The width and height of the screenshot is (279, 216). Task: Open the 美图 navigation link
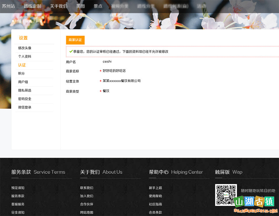pyautogui.click(x=80, y=6)
